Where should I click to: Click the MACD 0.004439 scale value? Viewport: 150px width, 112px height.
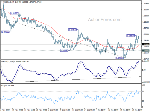145,61
